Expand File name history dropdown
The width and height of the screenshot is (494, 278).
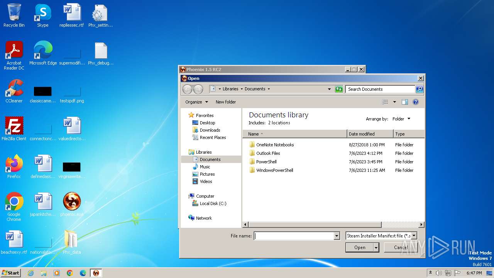(x=337, y=236)
